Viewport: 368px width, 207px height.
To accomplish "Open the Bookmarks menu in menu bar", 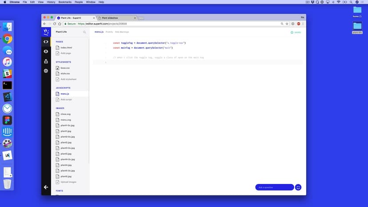I will (x=65, y=2).
